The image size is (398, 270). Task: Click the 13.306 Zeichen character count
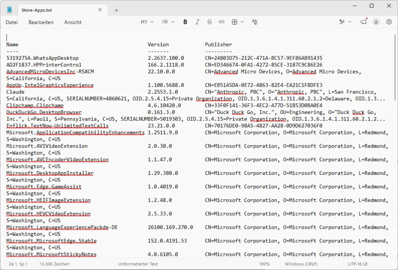(54, 264)
